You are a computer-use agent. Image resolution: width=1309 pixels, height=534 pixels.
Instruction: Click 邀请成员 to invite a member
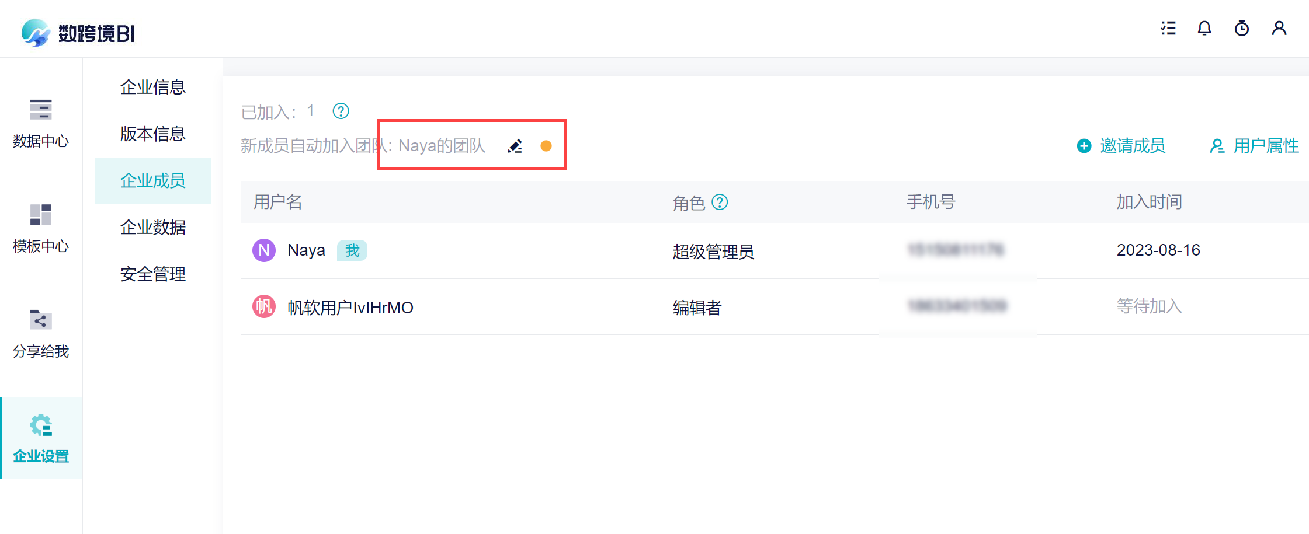1121,146
